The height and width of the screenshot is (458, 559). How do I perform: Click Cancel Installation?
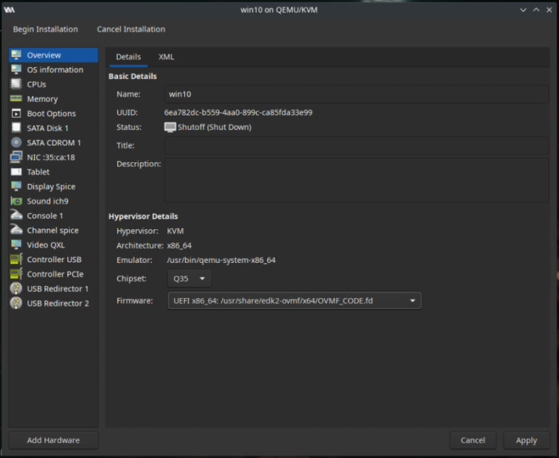click(x=131, y=29)
